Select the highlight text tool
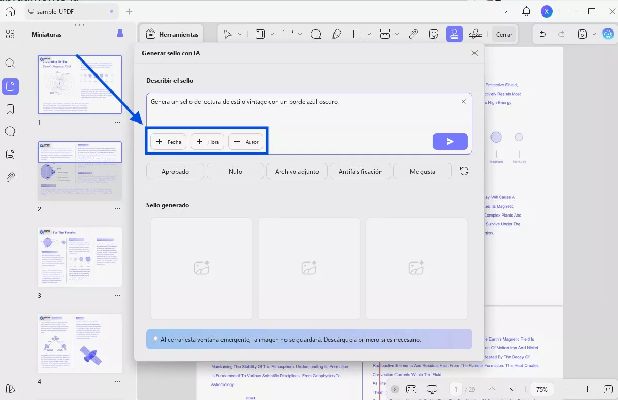The width and height of the screenshot is (618, 400). (260, 34)
